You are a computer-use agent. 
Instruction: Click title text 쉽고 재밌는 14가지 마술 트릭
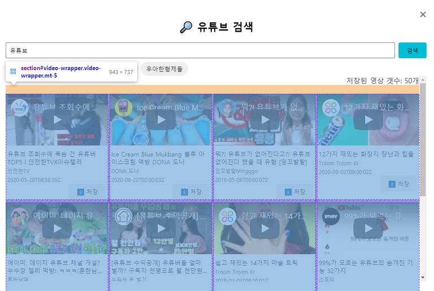(x=257, y=263)
